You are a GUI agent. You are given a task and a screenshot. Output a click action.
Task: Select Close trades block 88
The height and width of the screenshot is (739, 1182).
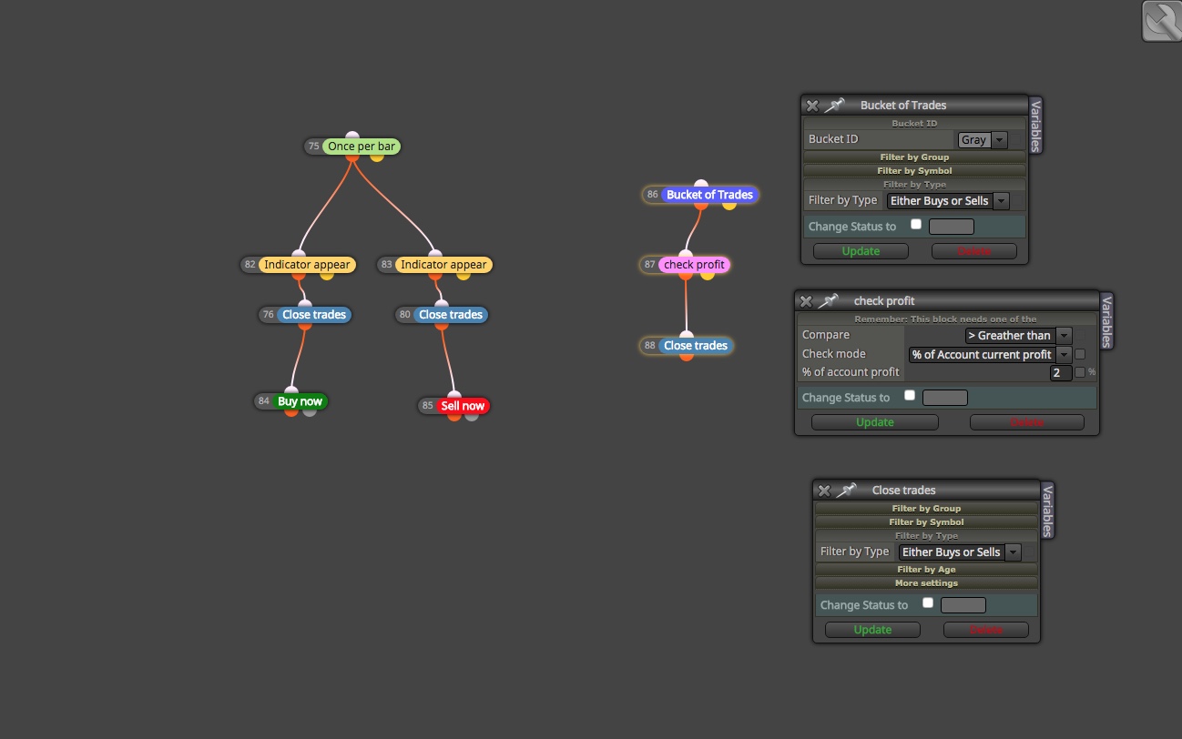coord(696,346)
